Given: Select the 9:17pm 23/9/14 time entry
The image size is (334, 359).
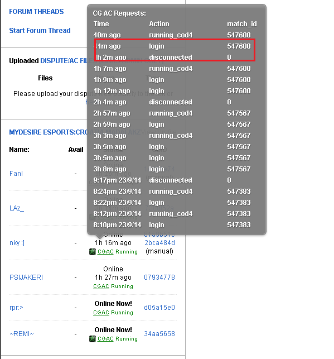Looking at the screenshot, I should (x=117, y=180).
